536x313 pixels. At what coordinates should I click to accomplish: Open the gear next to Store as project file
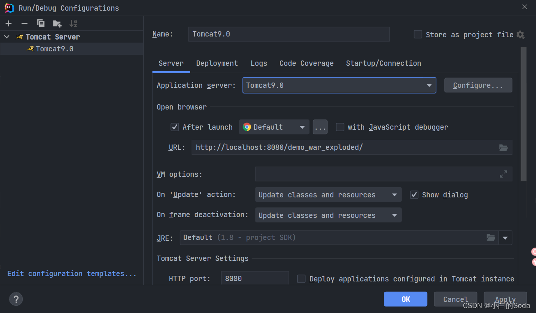tap(520, 35)
